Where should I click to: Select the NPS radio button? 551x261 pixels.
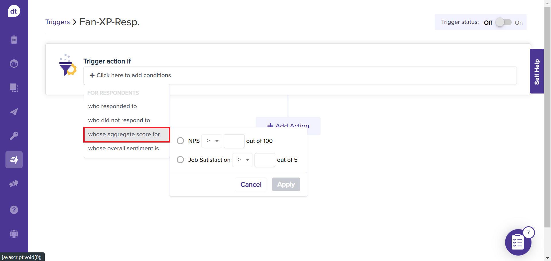(x=180, y=141)
